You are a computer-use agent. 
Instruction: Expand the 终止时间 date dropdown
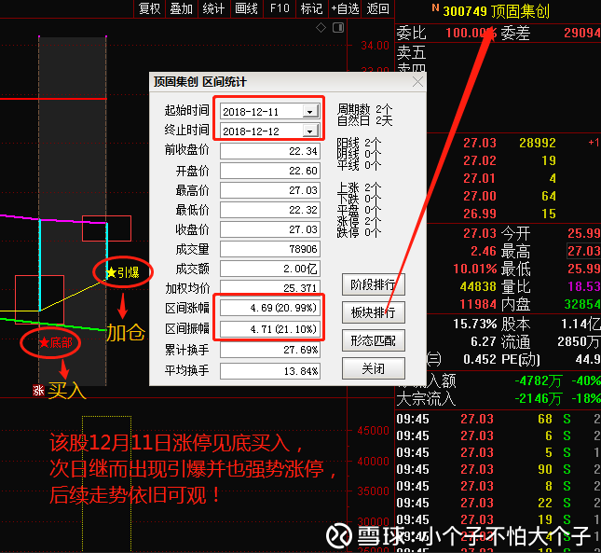coord(310,131)
